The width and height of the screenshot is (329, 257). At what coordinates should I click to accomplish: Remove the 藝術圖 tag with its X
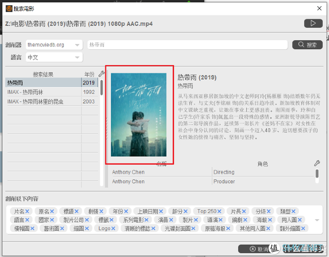point(62,228)
